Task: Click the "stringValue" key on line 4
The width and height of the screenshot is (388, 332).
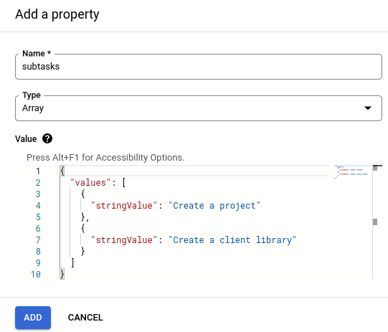Action: pyautogui.click(x=124, y=206)
